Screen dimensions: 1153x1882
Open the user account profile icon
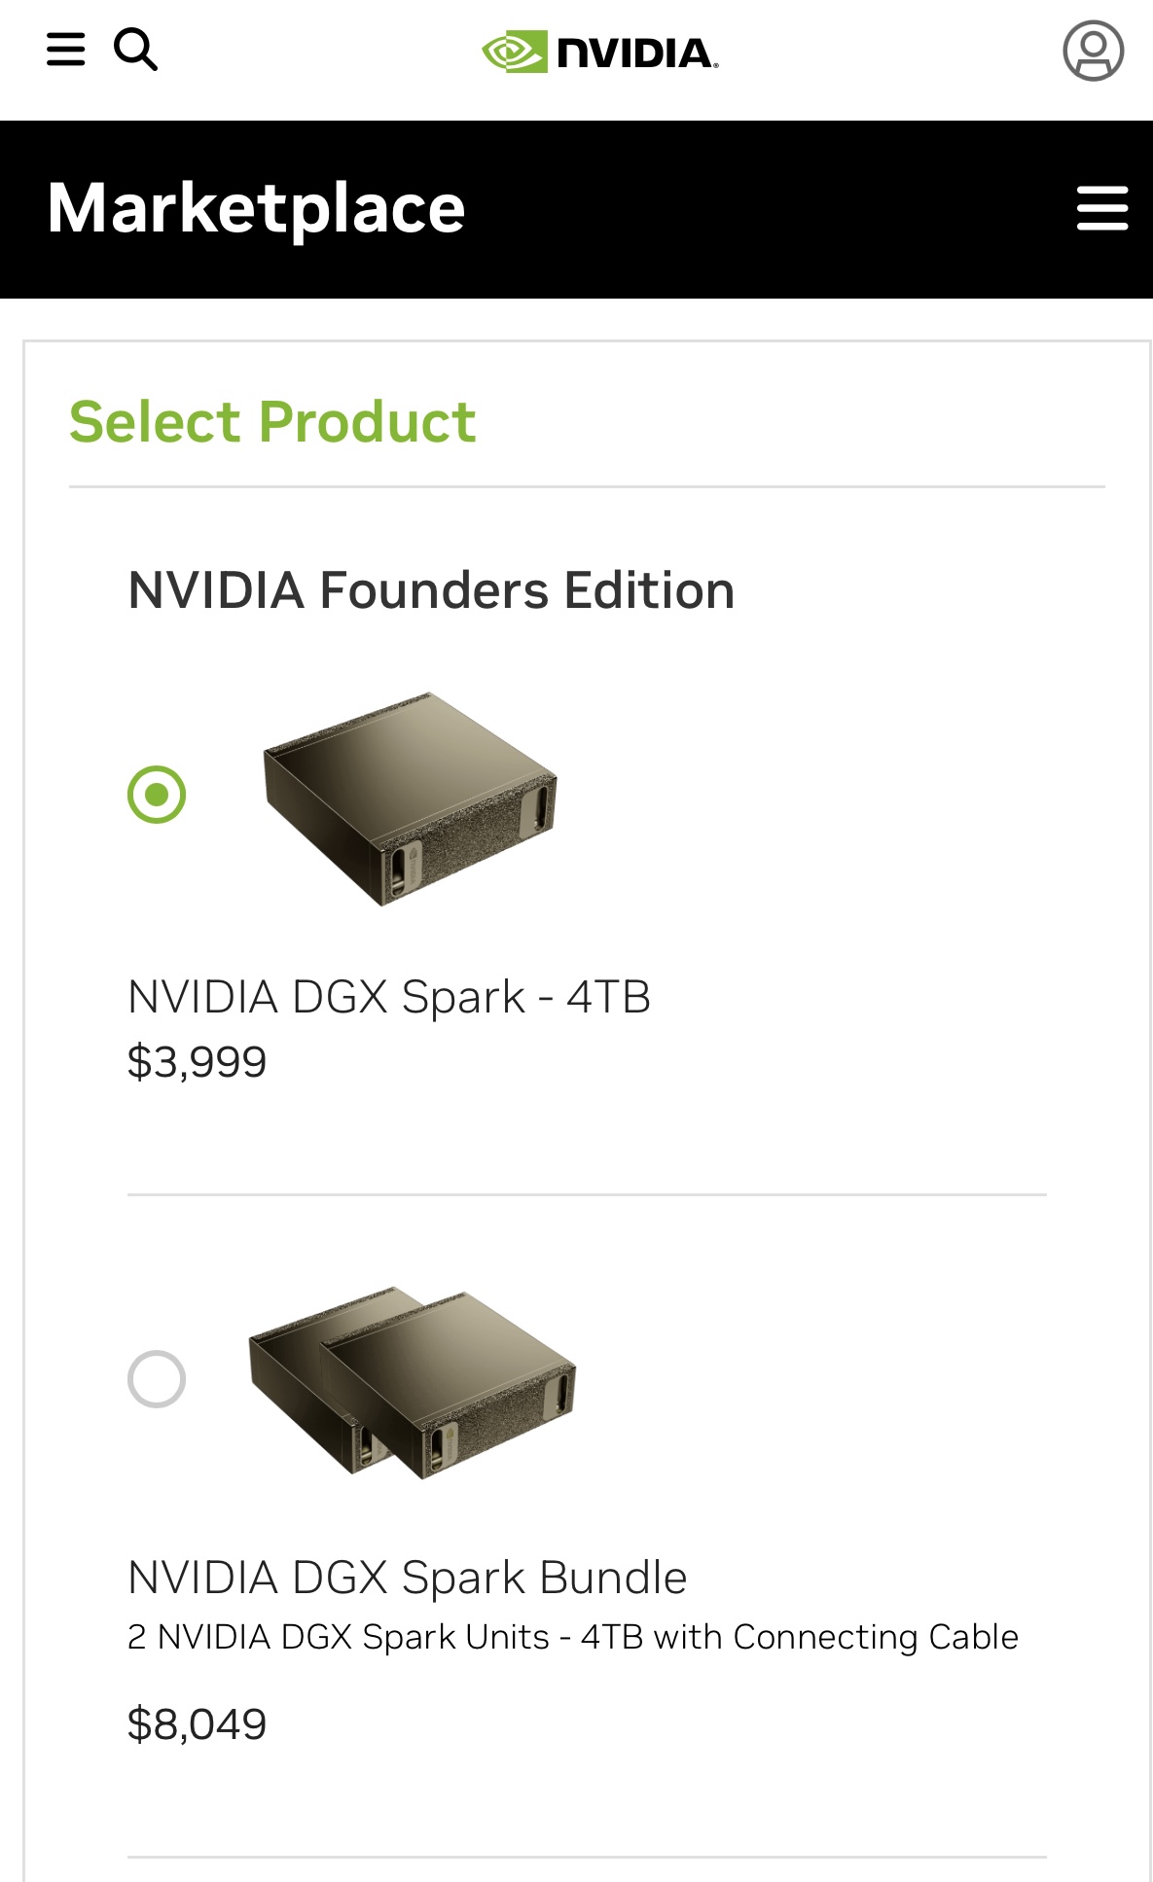point(1093,51)
